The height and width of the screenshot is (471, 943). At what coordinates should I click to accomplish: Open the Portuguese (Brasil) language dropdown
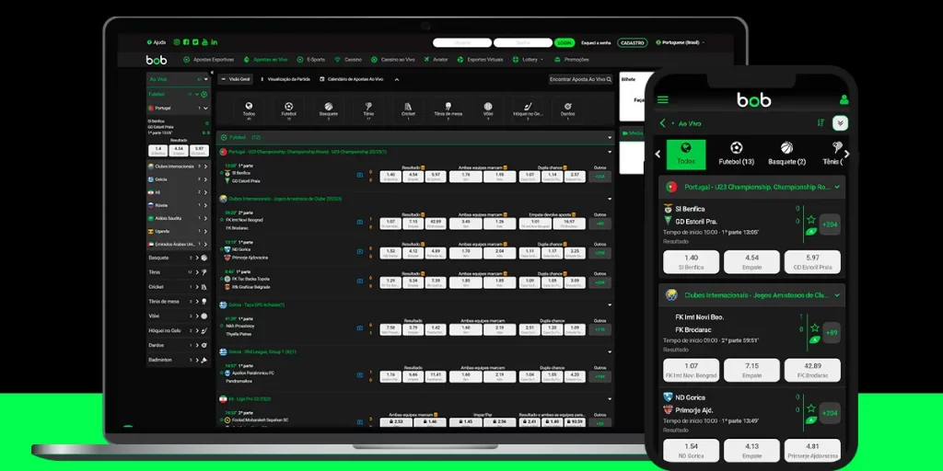pyautogui.click(x=681, y=42)
